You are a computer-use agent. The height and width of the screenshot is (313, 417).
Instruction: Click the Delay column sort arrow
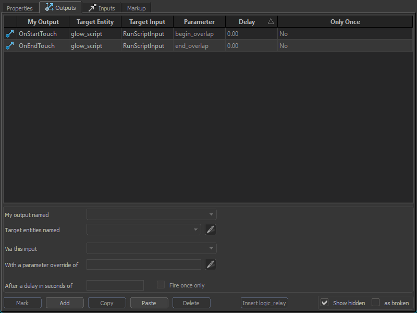coord(271,22)
